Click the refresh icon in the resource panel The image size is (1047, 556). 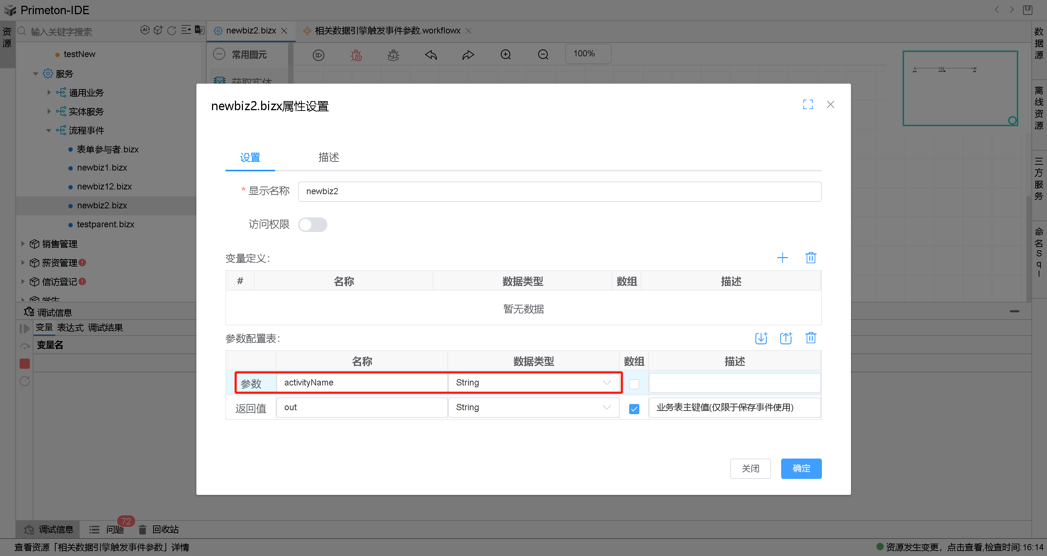pos(172,31)
